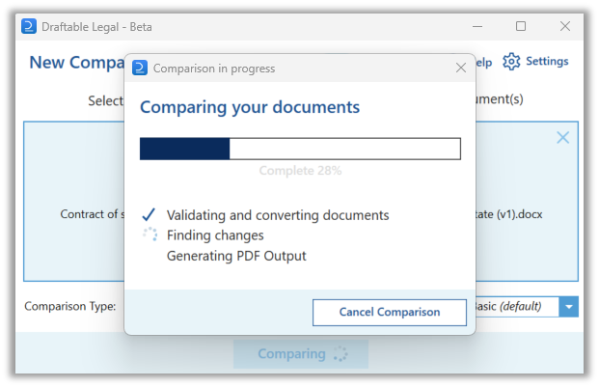The image size is (599, 387).
Task: Click the "Finding changes" step text
Action: click(x=215, y=235)
